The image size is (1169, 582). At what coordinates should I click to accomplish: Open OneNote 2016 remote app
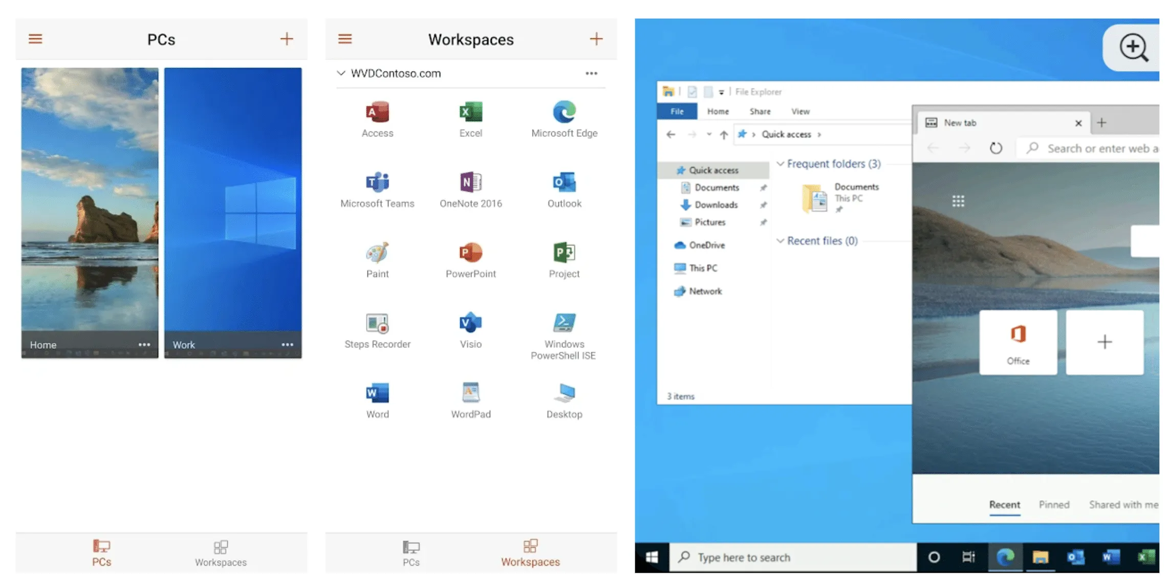470,190
